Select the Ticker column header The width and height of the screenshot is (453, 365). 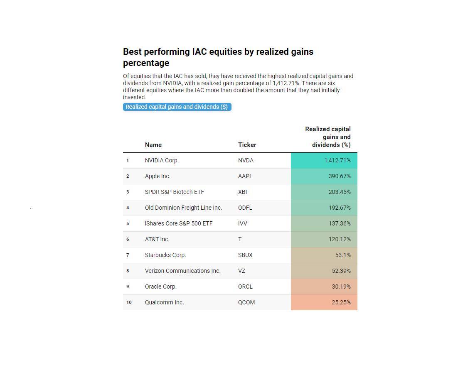[x=247, y=145]
